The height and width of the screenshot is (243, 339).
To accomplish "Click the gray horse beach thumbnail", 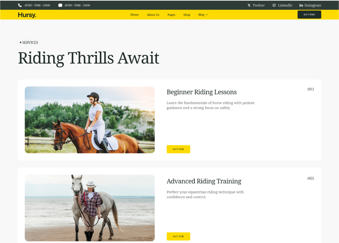I will (x=90, y=208).
